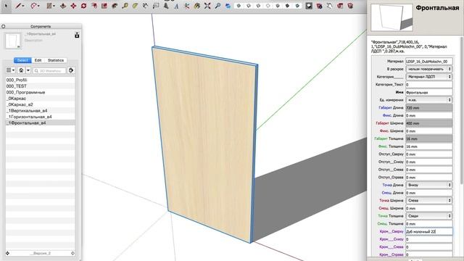Open the view options dropdown in Components

tap(10, 70)
